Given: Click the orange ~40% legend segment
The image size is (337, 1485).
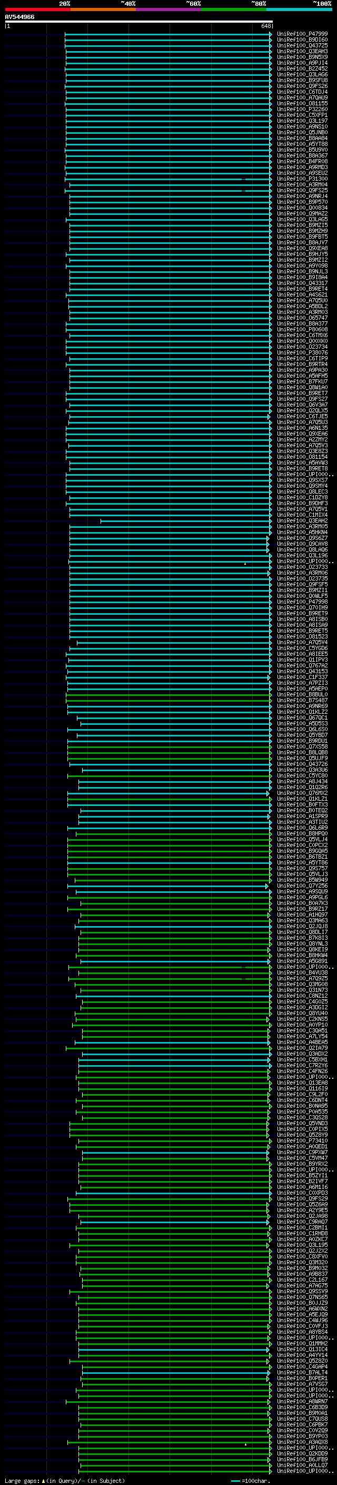Looking at the screenshot, I should [x=104, y=9].
